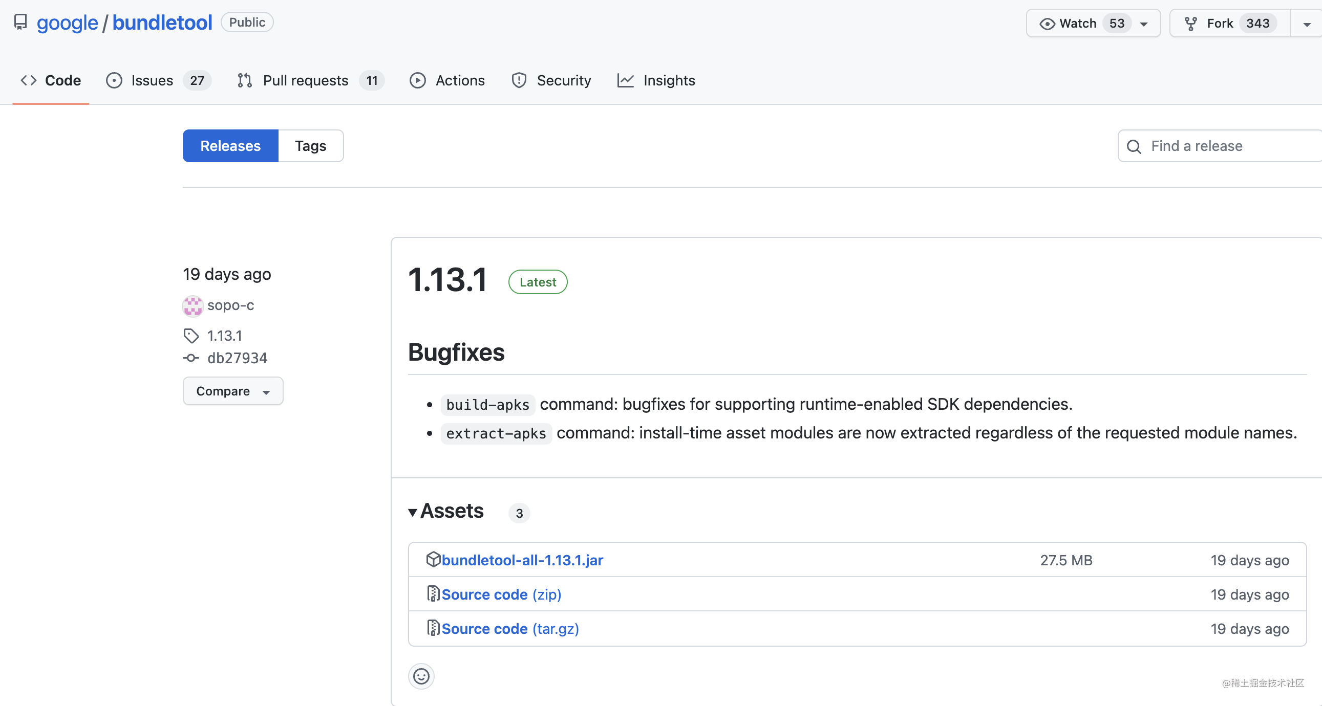Open the Fork options dropdown arrow
Screen dimensions: 1322x706
(x=1306, y=24)
